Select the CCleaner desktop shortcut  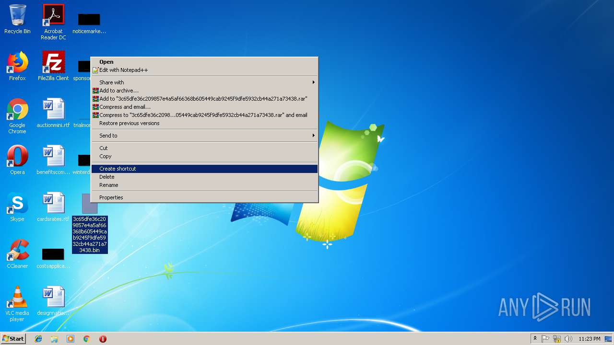(x=17, y=254)
